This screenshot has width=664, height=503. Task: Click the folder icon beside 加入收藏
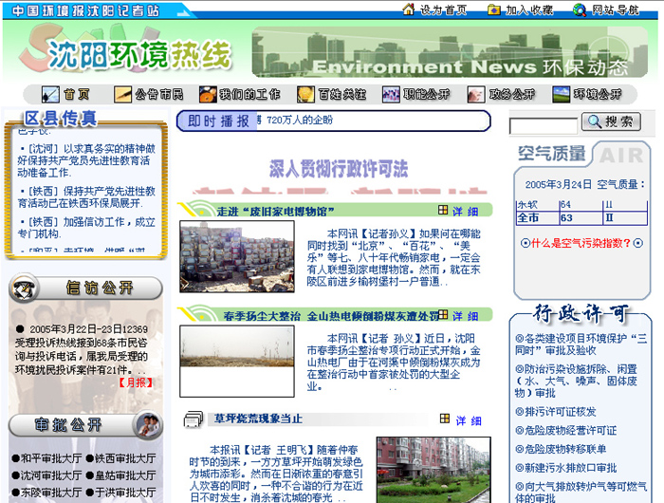point(494,9)
